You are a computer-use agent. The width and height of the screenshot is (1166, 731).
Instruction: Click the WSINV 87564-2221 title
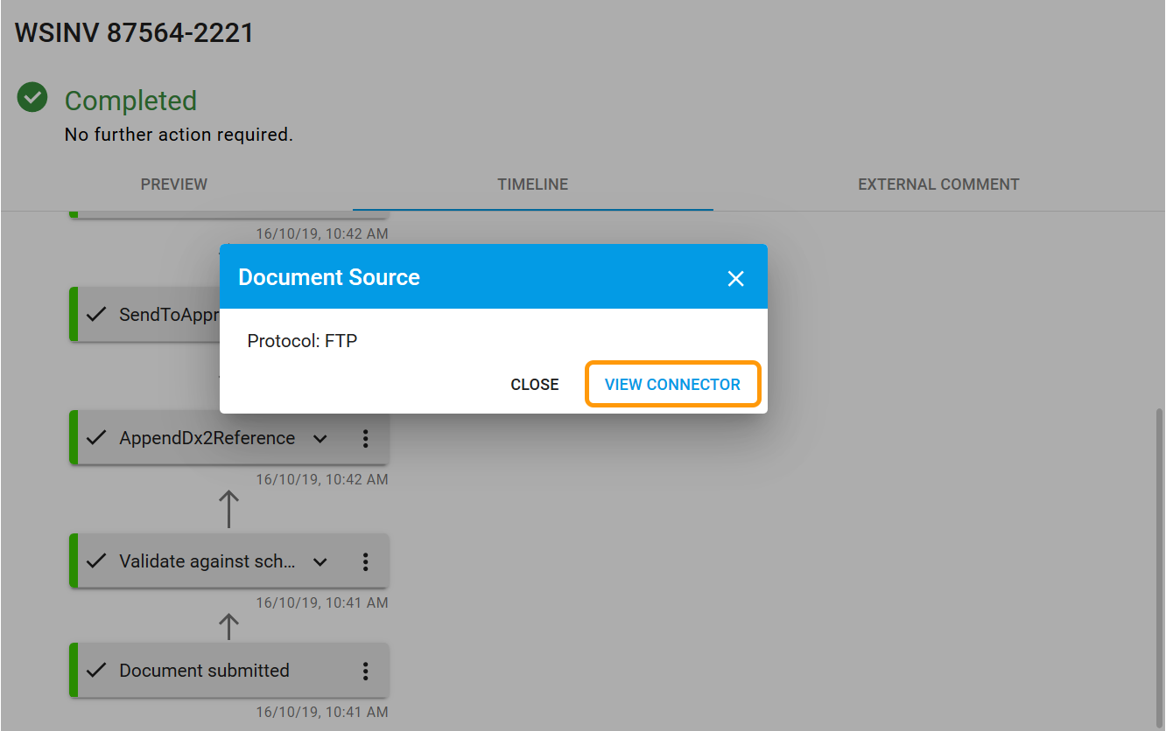(x=134, y=31)
